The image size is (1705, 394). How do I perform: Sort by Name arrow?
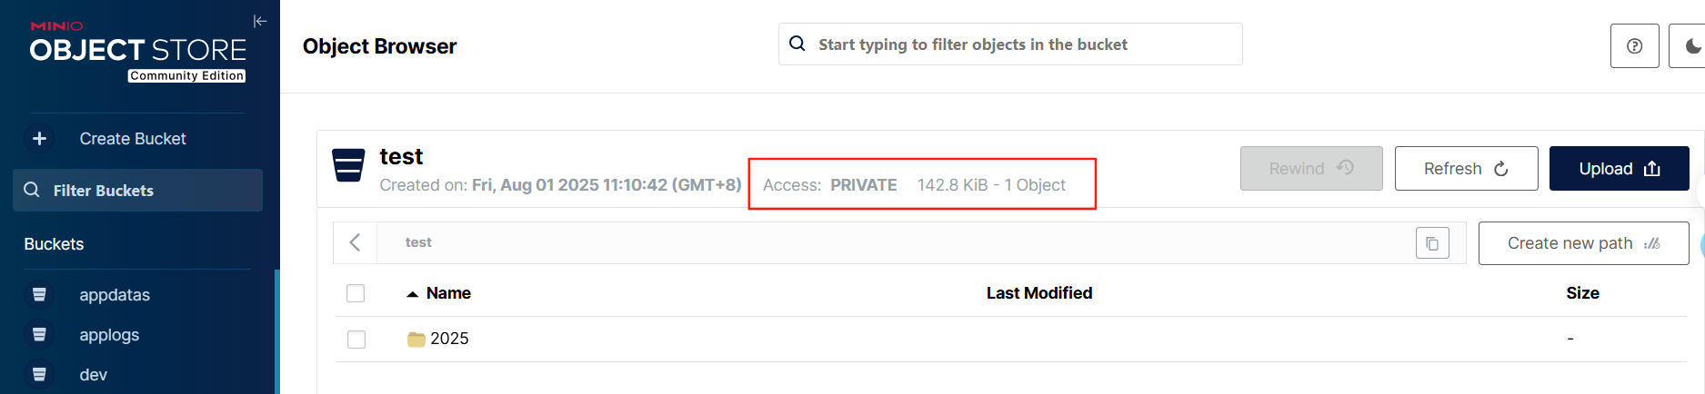pos(413,294)
